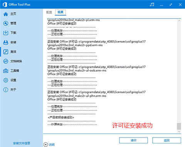
Task: Go to the 安装 install icon
Action: pos(6,42)
